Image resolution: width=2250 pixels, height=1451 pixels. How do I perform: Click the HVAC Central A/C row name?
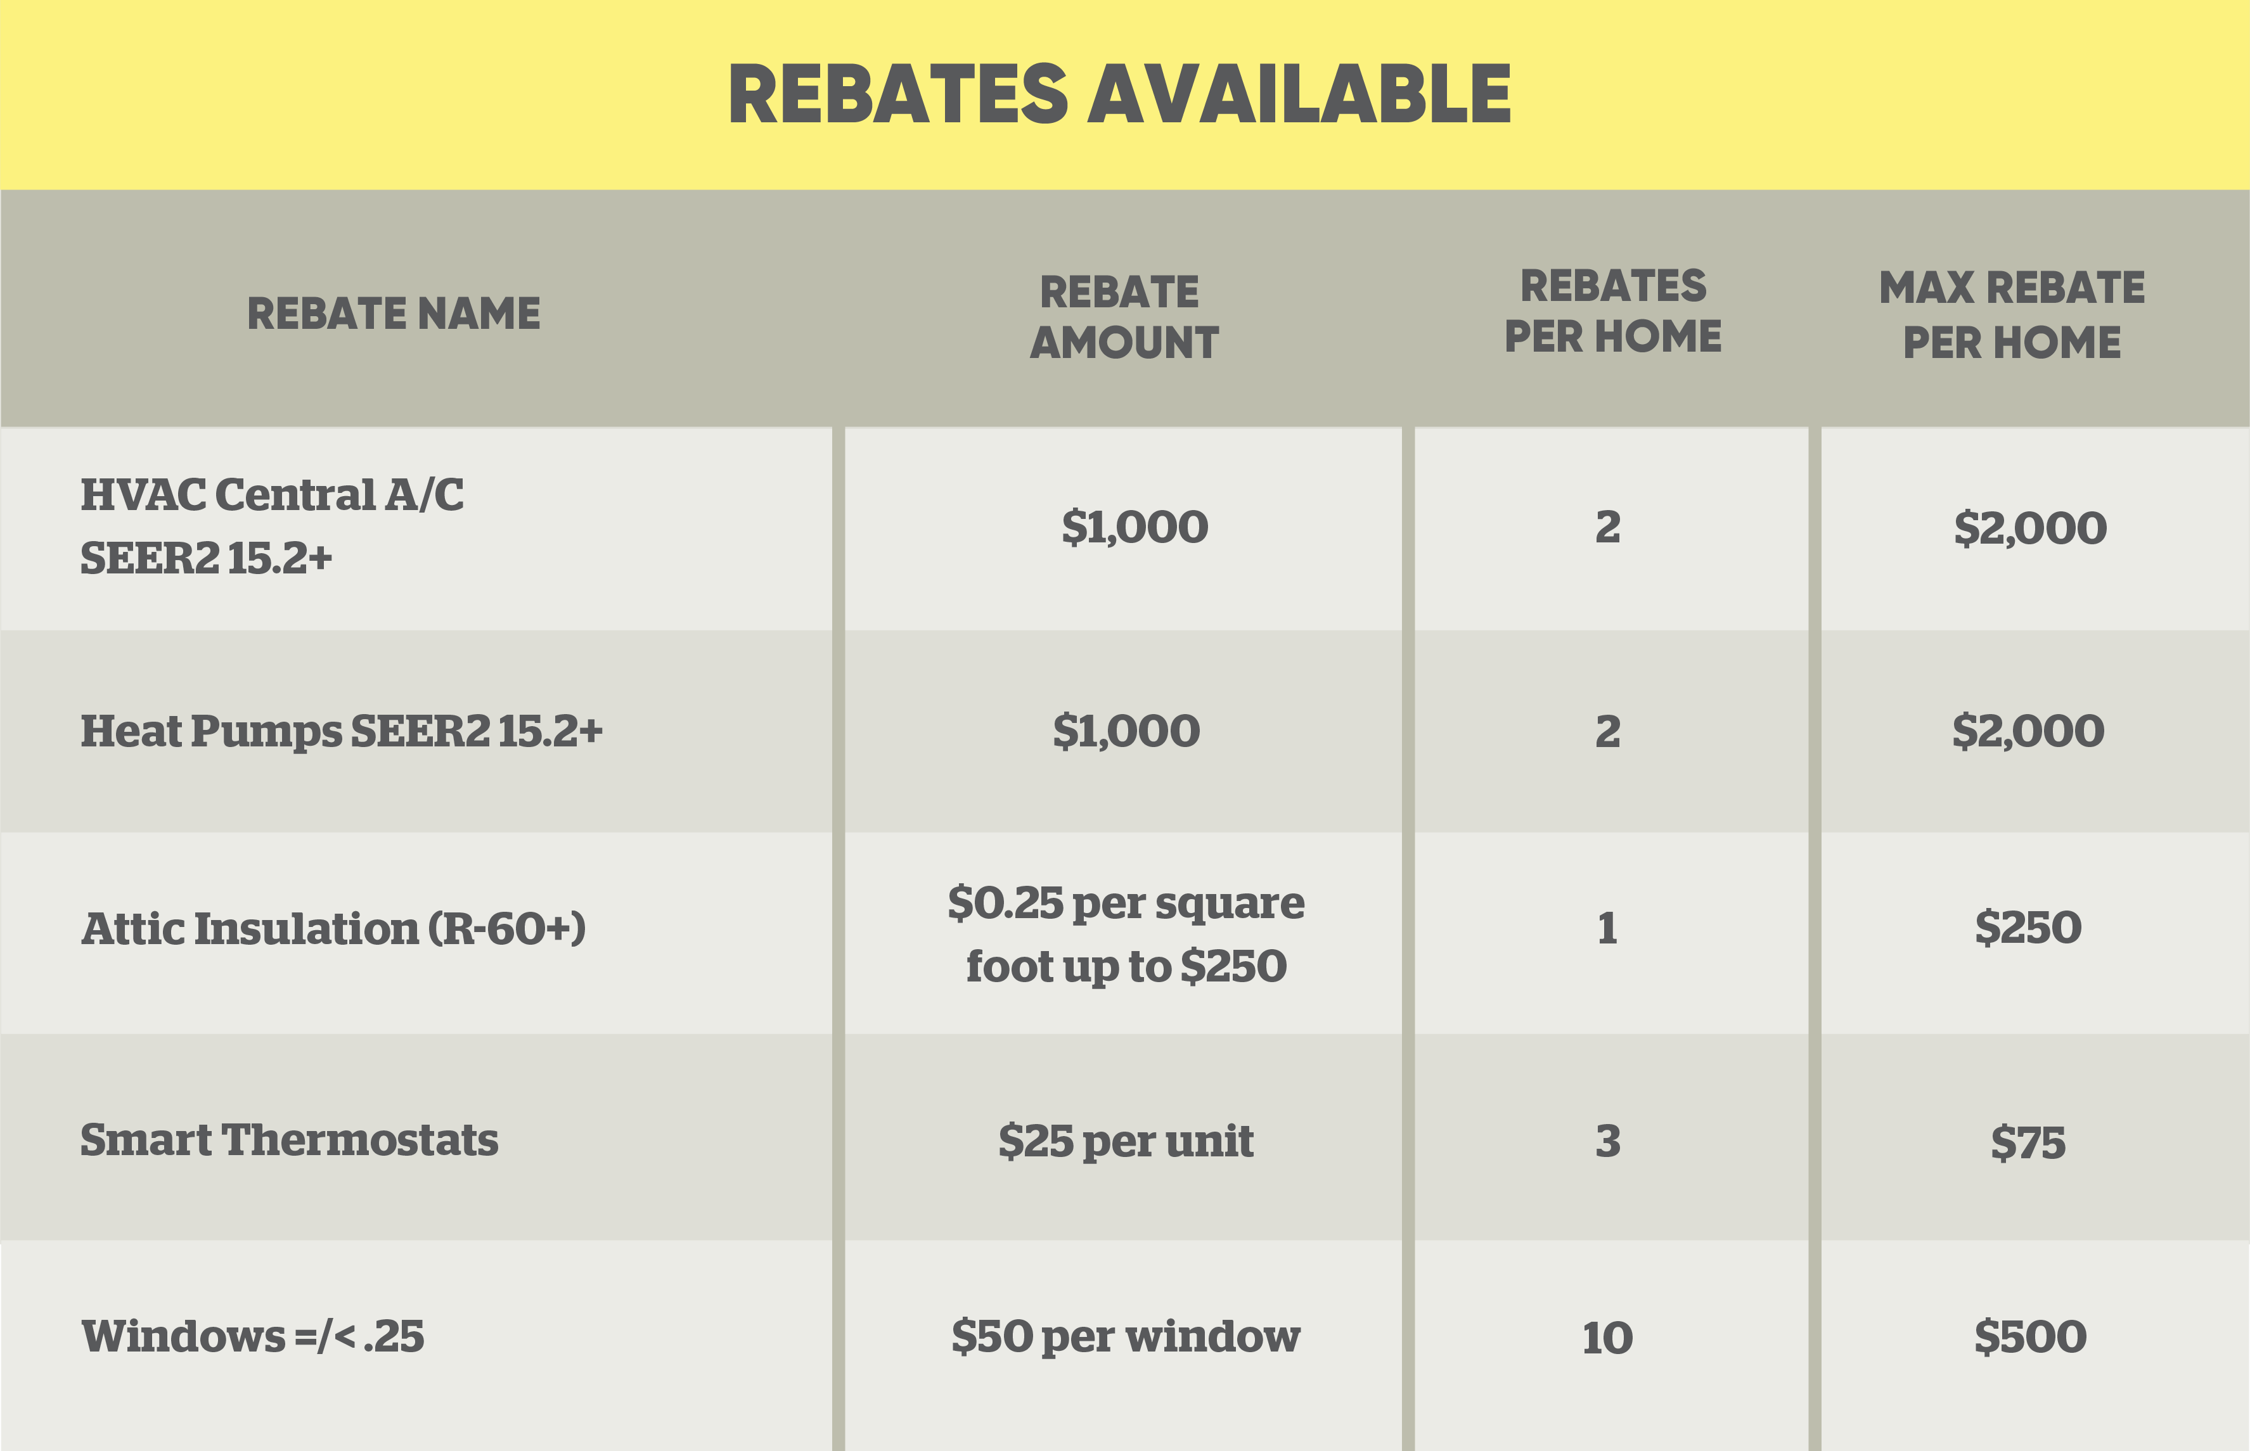[271, 526]
